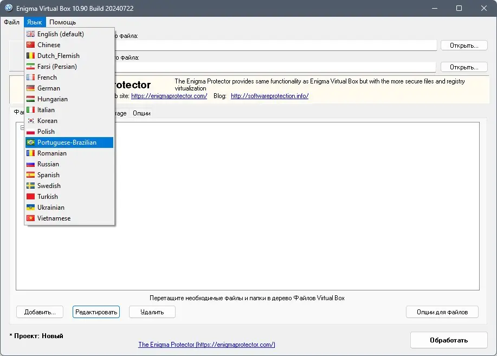497x356 pixels.
Task: Select Hungarian language entry
Action: click(x=69, y=99)
